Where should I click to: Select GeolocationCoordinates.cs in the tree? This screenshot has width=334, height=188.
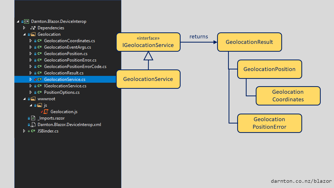point(69,41)
